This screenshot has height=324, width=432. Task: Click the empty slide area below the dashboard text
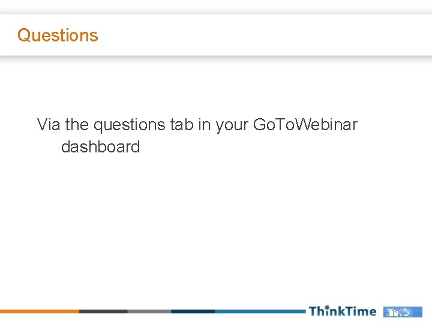[x=216, y=226]
